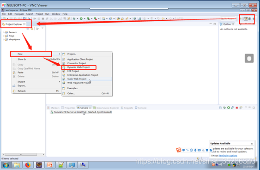Select Static Web Project in the submenu
Screen dimensions: 260x170
coord(86,79)
